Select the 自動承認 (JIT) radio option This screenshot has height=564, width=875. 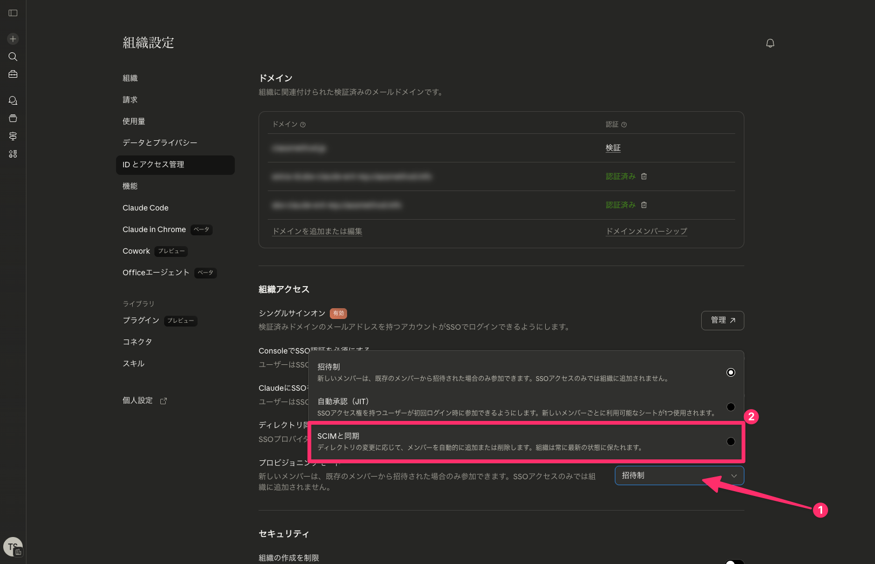tap(730, 407)
